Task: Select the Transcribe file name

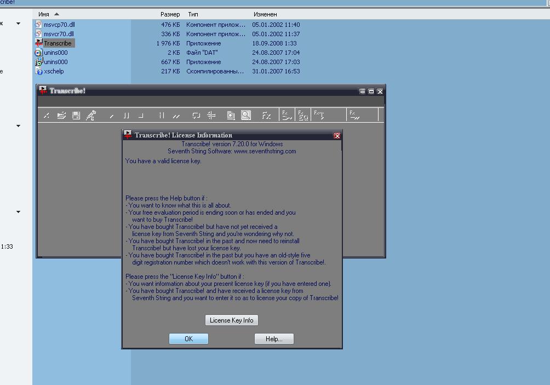Action: tap(58, 43)
